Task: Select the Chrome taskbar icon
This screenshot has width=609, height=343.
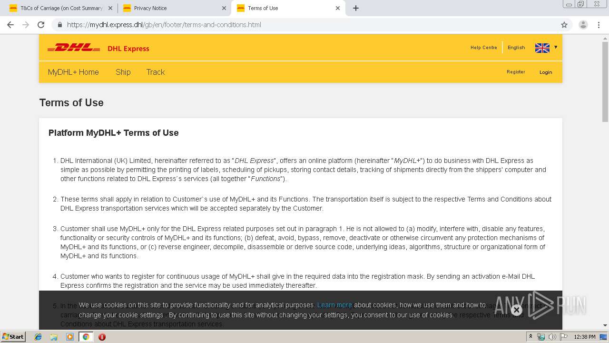Action: [x=86, y=337]
